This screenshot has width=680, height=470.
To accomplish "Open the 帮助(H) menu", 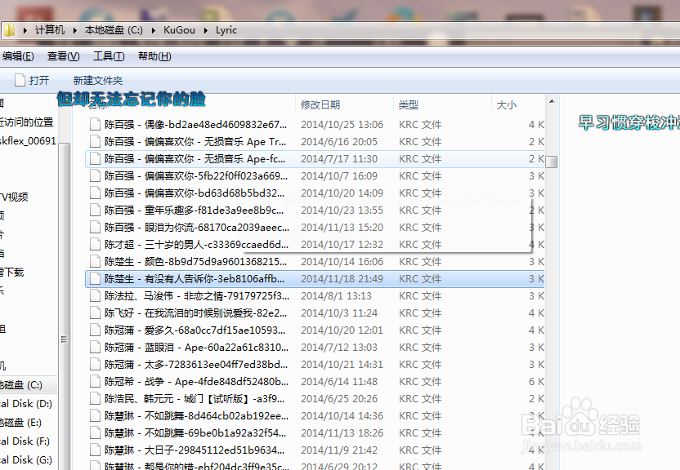I will [x=154, y=56].
